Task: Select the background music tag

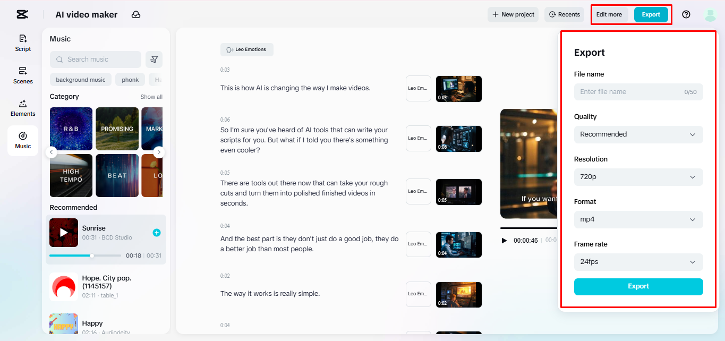Action: pos(80,79)
